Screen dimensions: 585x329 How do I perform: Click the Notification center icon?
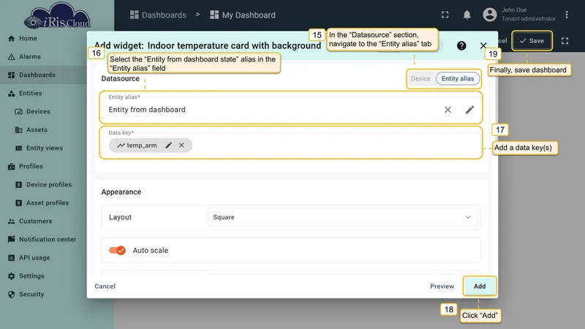(11, 240)
